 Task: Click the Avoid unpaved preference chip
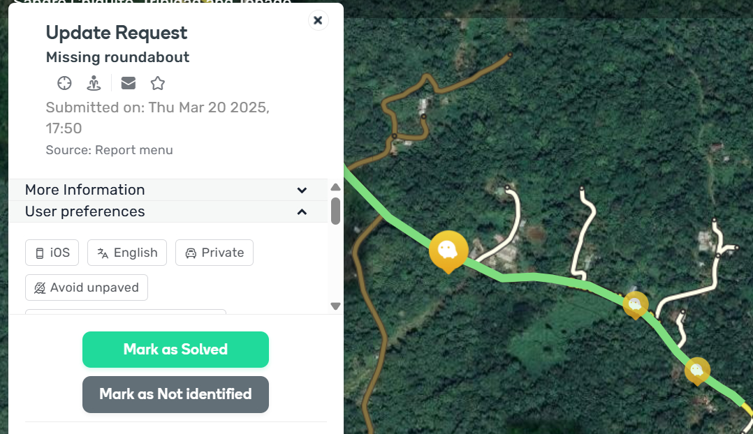coord(87,287)
